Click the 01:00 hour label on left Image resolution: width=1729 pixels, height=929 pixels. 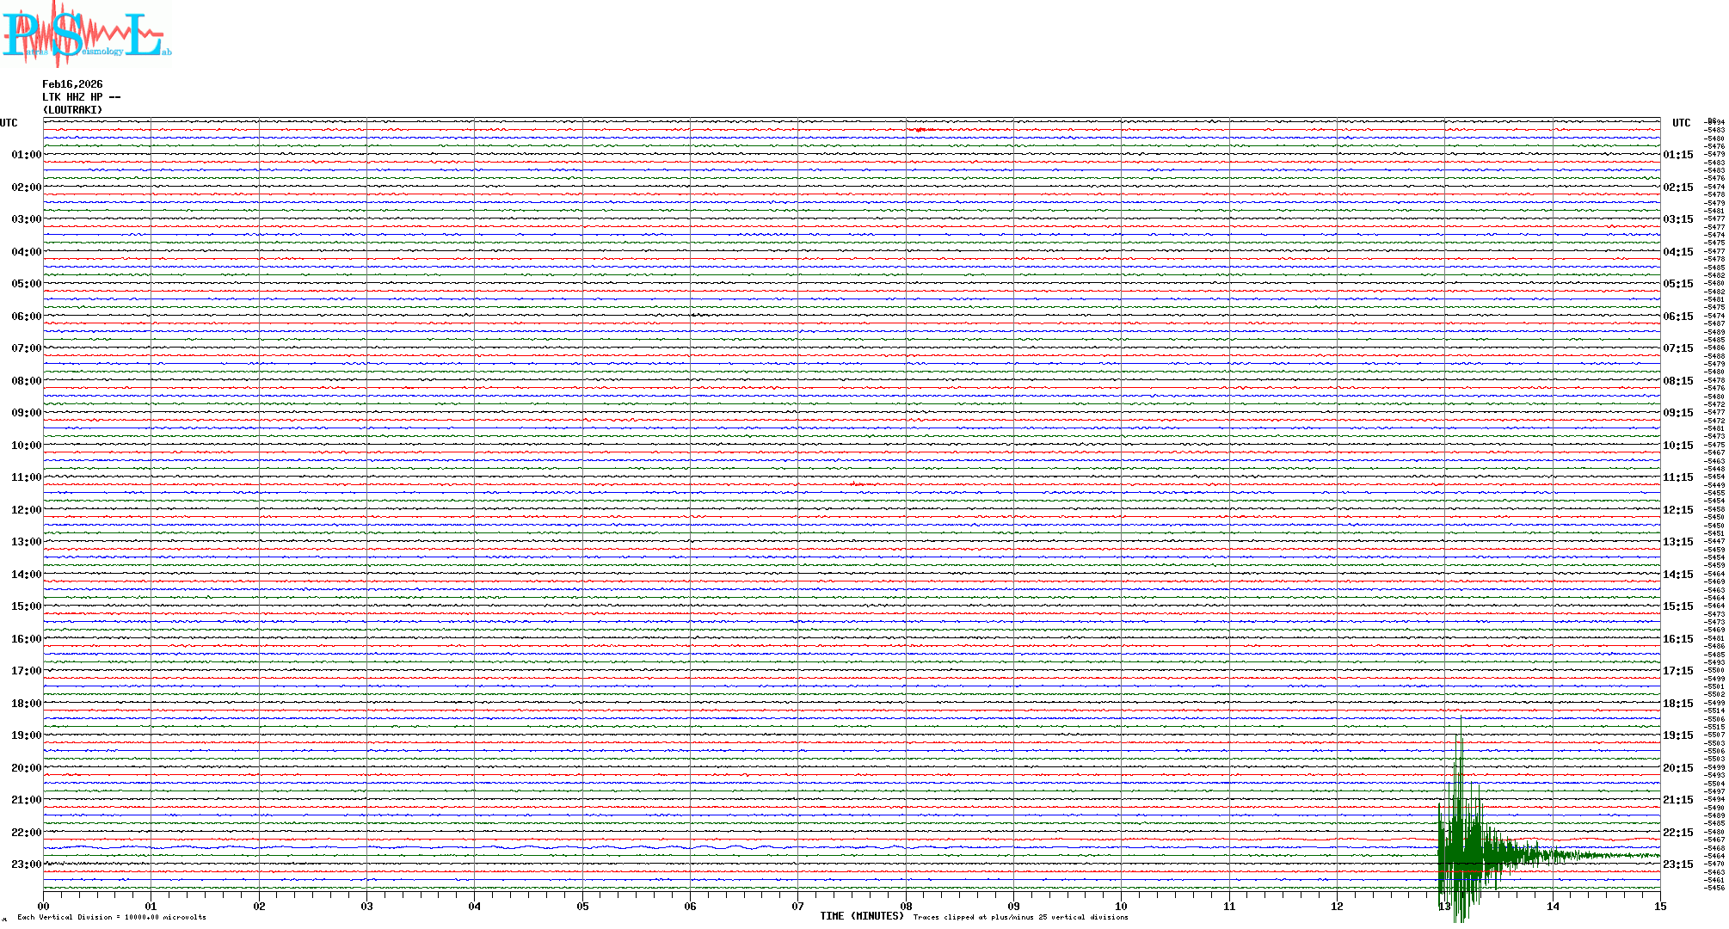click(x=26, y=155)
